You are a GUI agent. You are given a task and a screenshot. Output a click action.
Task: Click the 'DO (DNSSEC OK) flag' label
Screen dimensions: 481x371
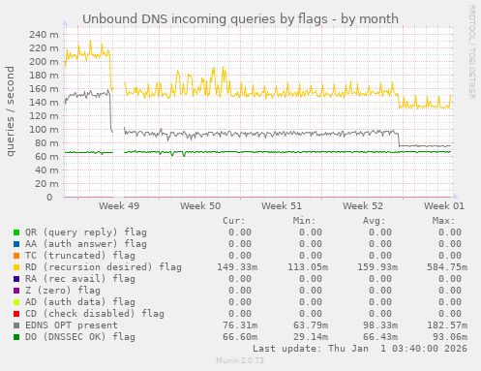[80, 337]
